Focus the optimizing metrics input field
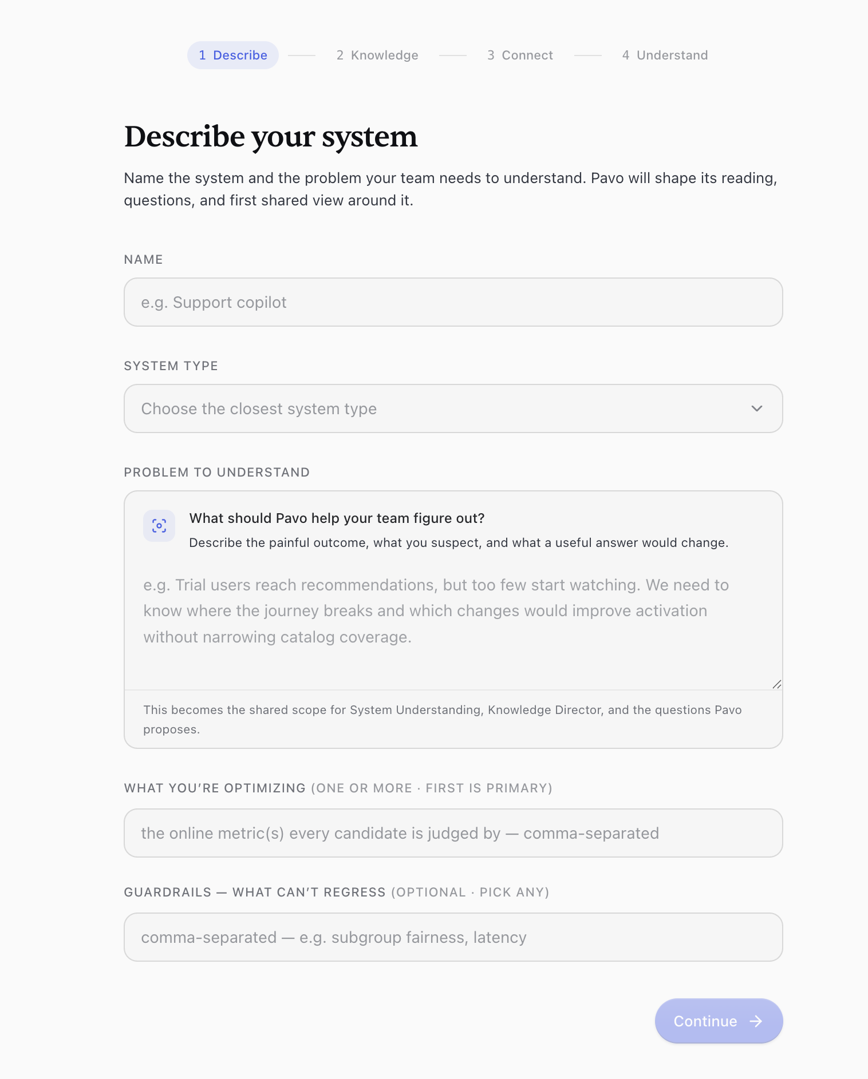Image resolution: width=868 pixels, height=1079 pixels. 453,833
